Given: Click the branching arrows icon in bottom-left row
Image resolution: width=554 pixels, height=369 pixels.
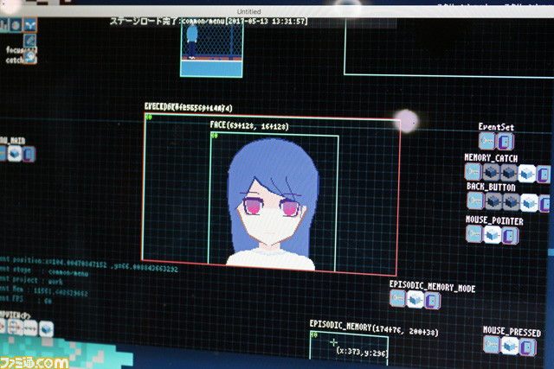Looking at the screenshot, I should pos(16,327).
